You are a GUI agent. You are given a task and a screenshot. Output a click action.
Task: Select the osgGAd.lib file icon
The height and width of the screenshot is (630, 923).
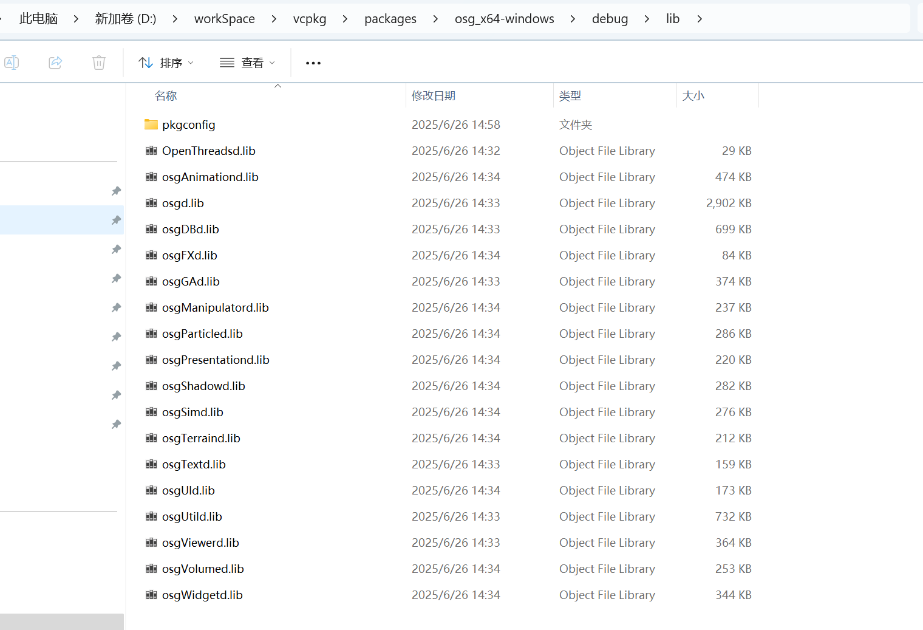(151, 281)
